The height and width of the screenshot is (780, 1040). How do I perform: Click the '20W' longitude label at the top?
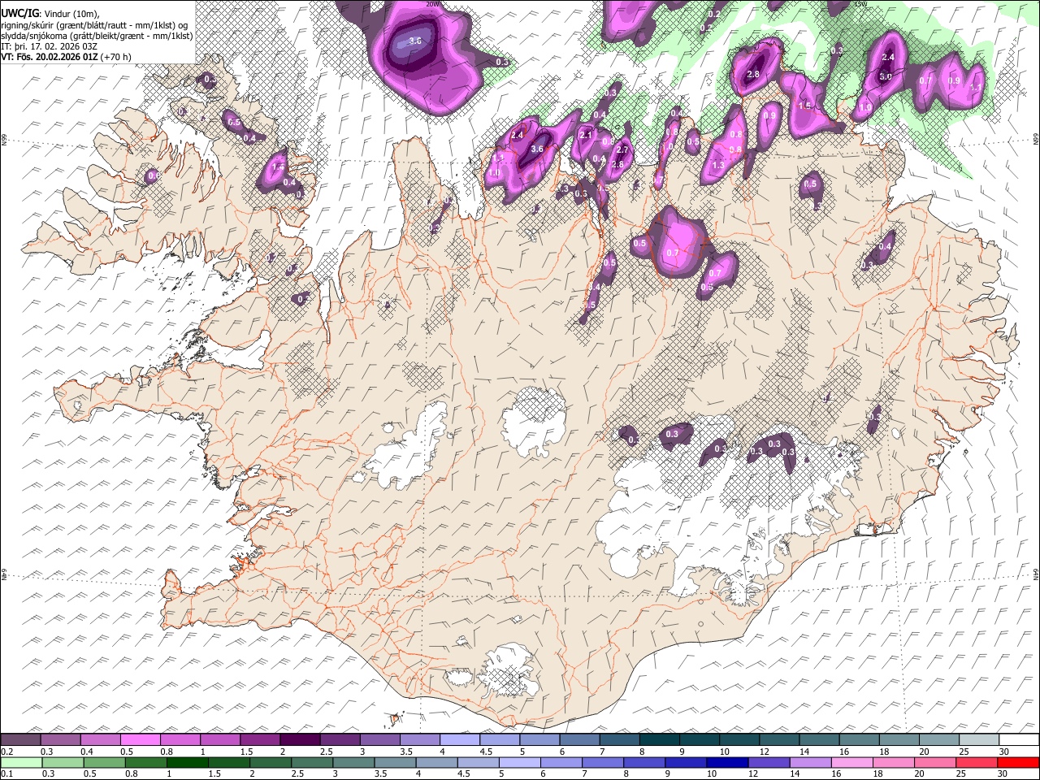point(432,4)
